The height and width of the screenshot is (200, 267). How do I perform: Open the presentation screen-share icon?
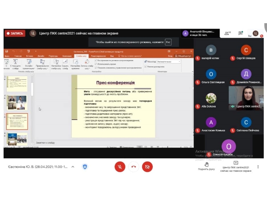[236, 163]
